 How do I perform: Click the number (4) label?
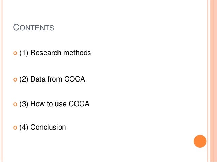point(24,128)
